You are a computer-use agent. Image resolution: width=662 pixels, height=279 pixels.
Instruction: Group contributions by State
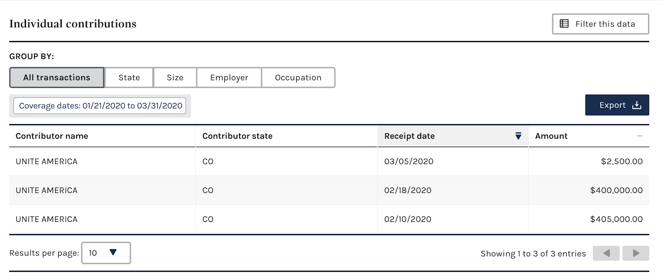point(129,78)
